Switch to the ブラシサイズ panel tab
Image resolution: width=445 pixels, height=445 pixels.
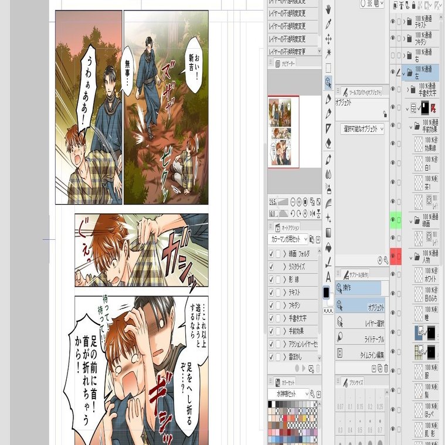coord(354,382)
